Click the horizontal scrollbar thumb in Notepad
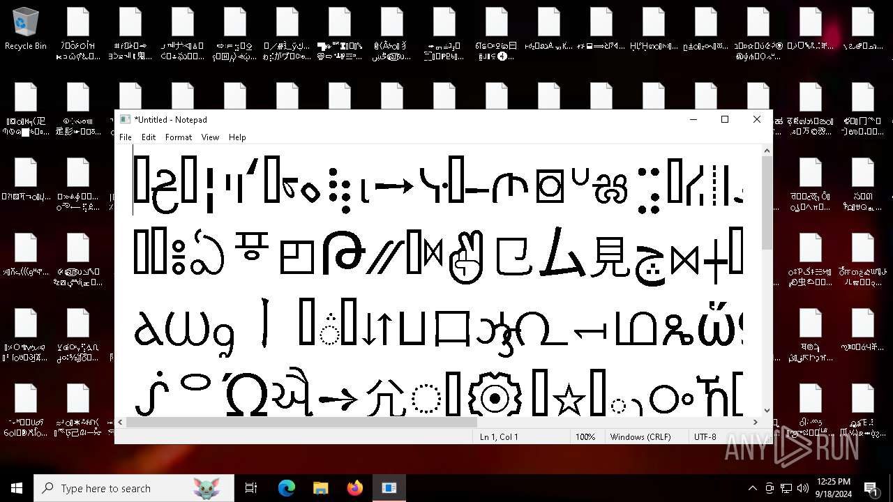The image size is (893, 502). click(x=301, y=422)
